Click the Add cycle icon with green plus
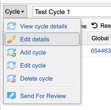Screen dimensions: 111x110 pyautogui.click(x=11, y=52)
